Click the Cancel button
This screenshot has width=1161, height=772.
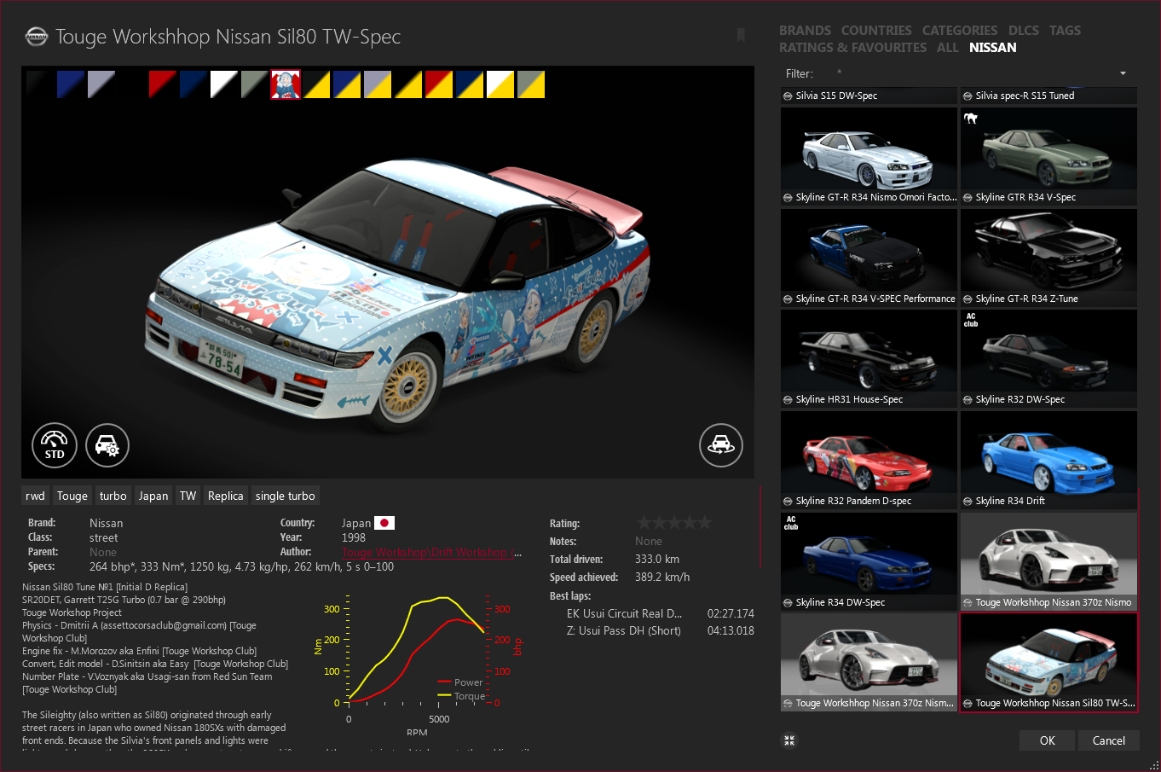(1109, 740)
